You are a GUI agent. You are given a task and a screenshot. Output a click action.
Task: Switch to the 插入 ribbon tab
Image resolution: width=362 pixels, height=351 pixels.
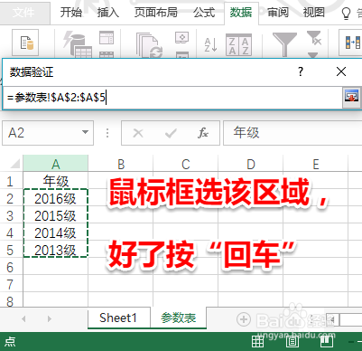point(108,13)
